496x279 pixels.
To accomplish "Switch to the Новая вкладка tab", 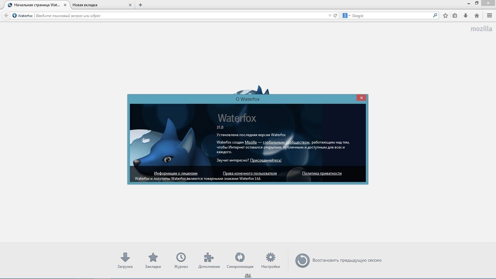I will (101, 5).
